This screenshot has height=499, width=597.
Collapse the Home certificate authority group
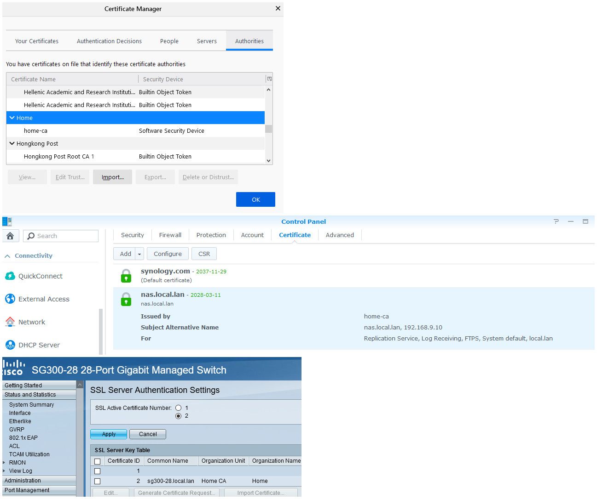[12, 118]
